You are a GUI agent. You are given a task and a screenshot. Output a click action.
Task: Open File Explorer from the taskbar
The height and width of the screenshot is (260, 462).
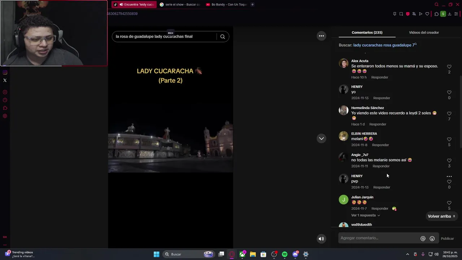click(253, 254)
